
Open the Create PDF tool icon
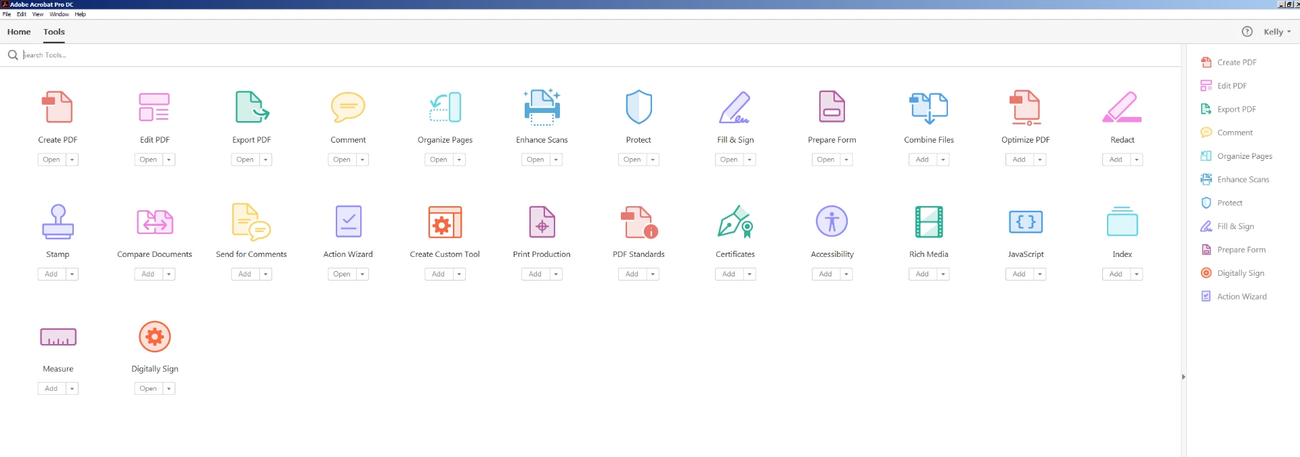[58, 107]
